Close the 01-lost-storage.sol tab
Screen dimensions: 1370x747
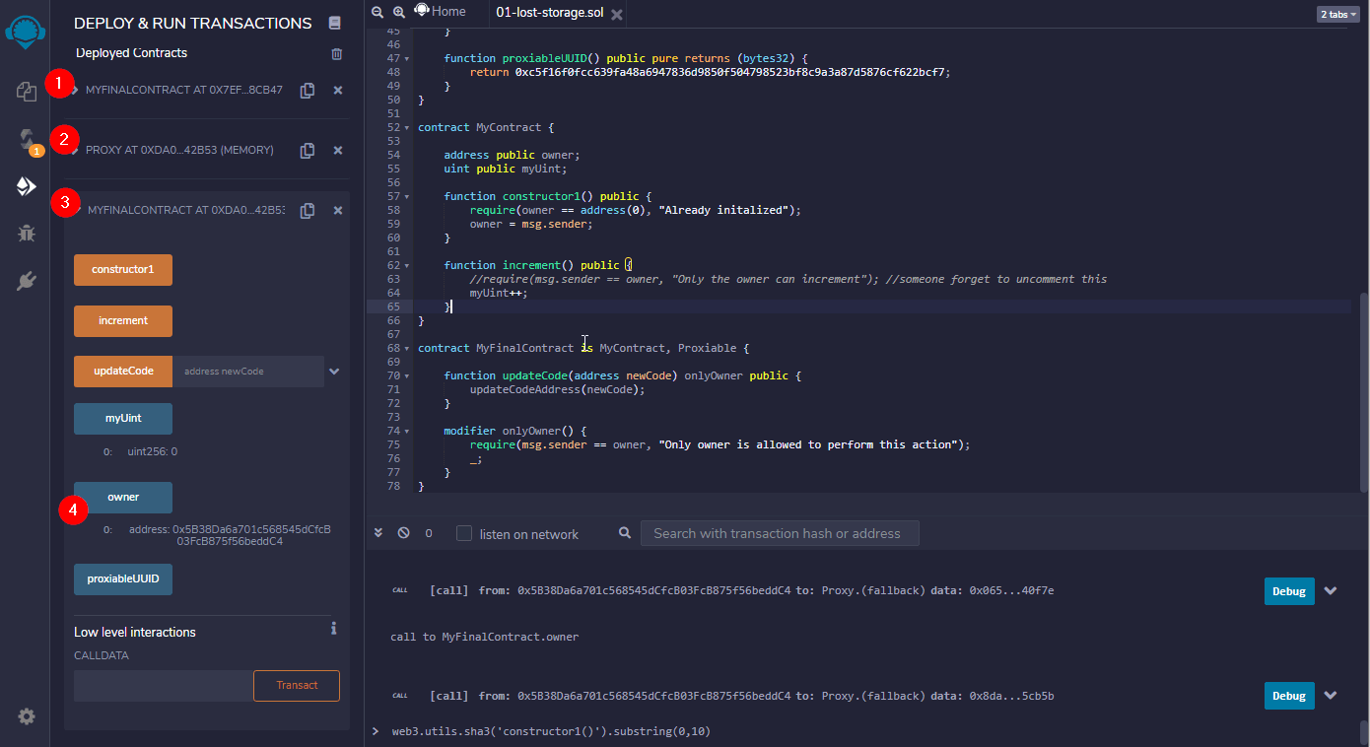617,15
